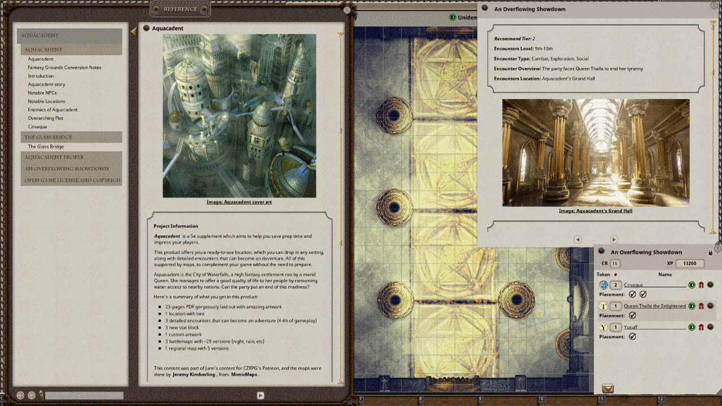
Task: Toggle the Placement checkbox for Queen Thalla
Action: click(x=632, y=315)
